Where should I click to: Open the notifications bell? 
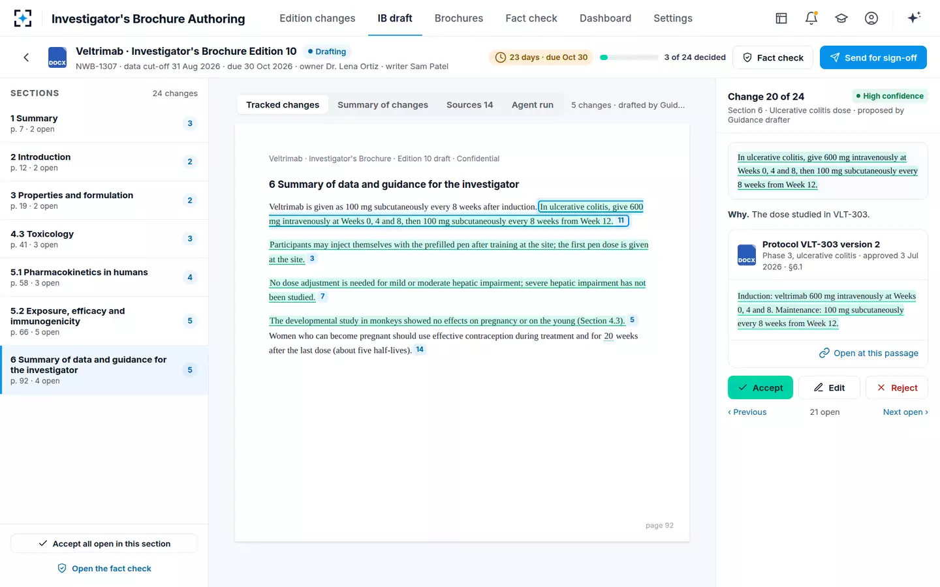tap(811, 18)
